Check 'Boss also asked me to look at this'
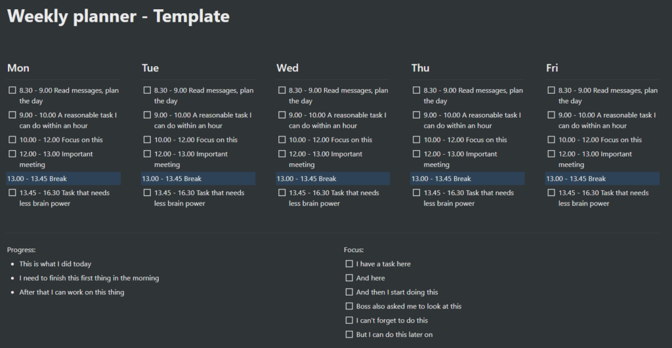Image resolution: width=672 pixels, height=348 pixels. click(349, 306)
